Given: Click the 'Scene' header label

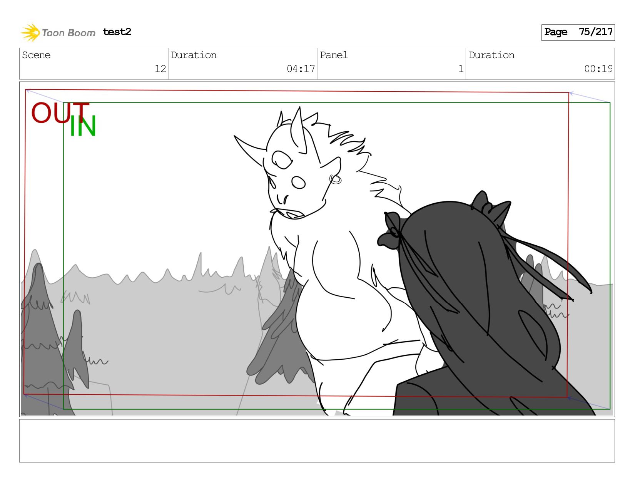Looking at the screenshot, I should [36, 55].
